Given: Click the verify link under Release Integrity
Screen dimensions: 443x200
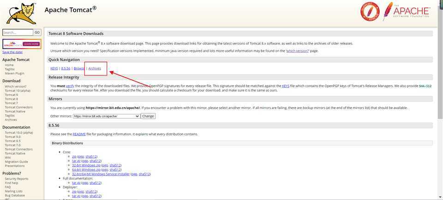Looking at the screenshot, I should (70, 86).
